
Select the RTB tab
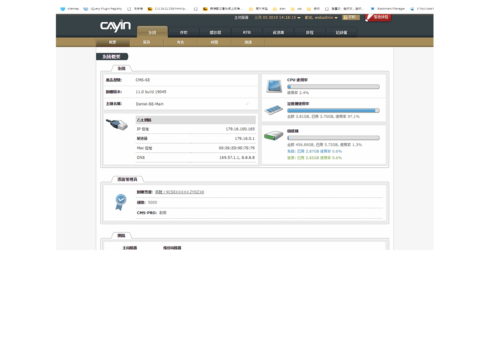tap(247, 33)
